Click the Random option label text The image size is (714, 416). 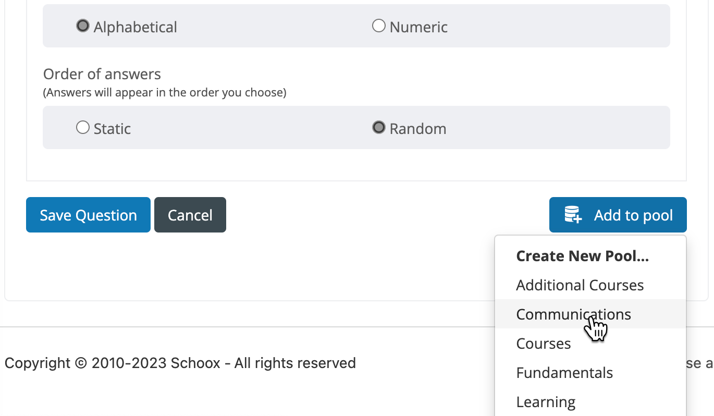417,128
